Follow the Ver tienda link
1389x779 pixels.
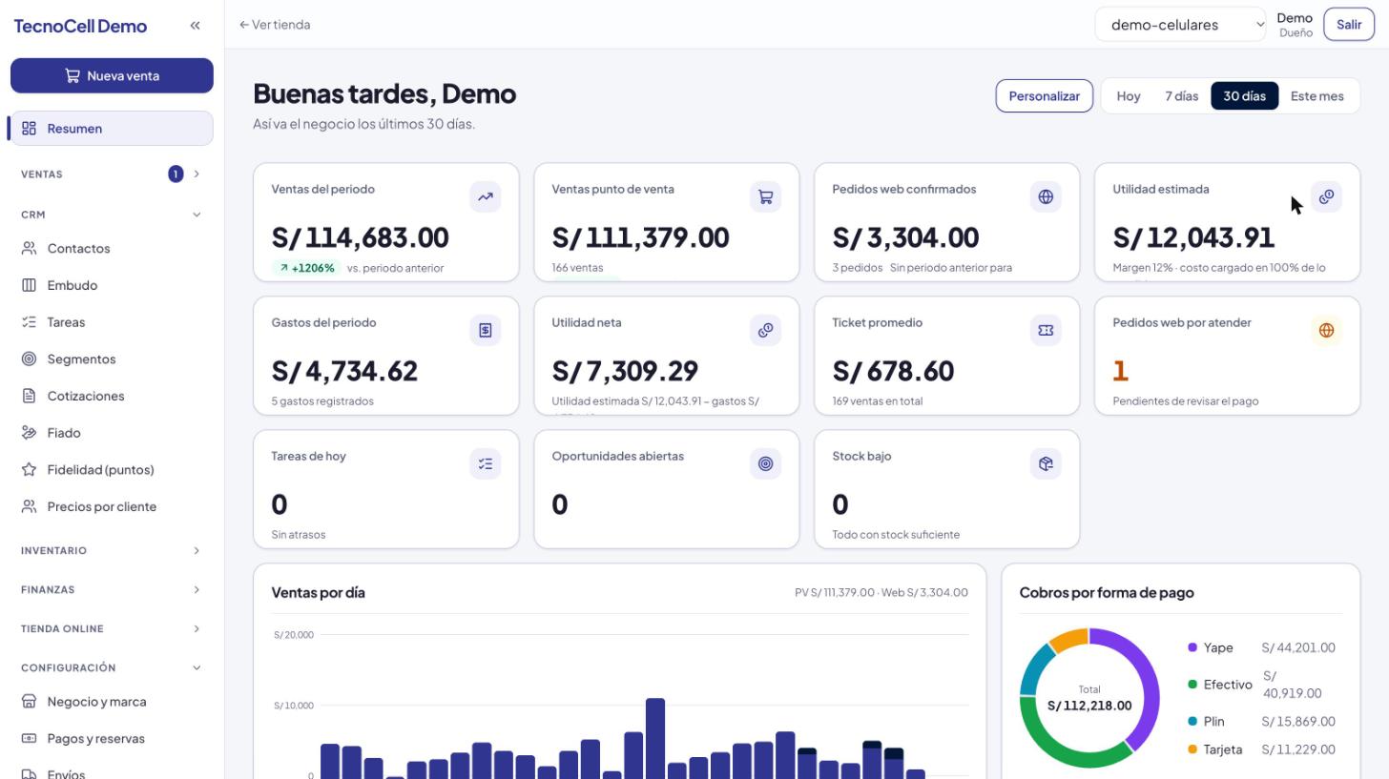(x=275, y=25)
